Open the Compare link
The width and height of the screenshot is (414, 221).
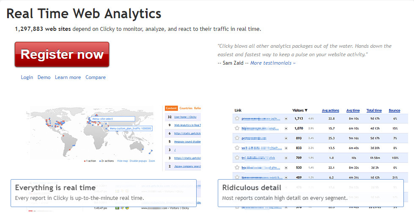click(x=96, y=77)
